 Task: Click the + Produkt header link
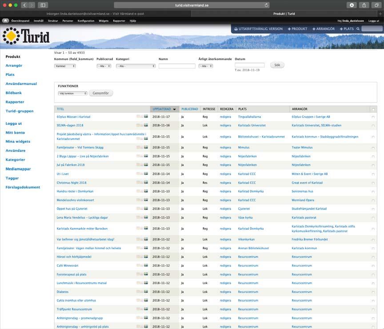click(x=297, y=29)
